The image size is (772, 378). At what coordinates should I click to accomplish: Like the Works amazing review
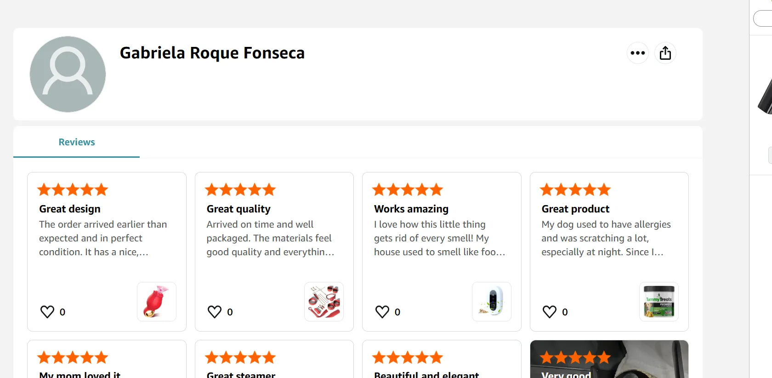click(x=382, y=312)
